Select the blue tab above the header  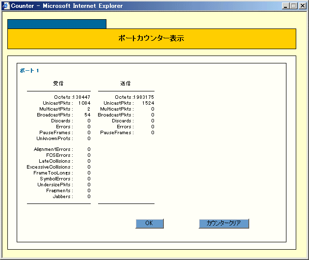click(57, 24)
